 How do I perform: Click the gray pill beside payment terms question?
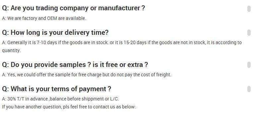(x=249, y=89)
